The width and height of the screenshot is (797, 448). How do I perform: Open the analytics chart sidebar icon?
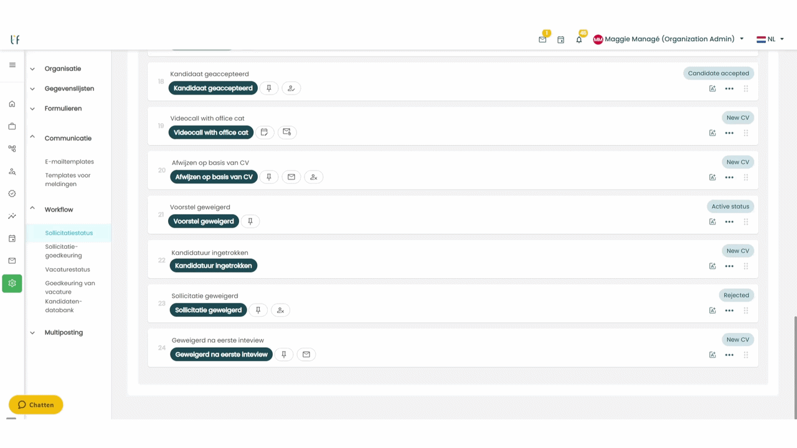pyautogui.click(x=12, y=216)
